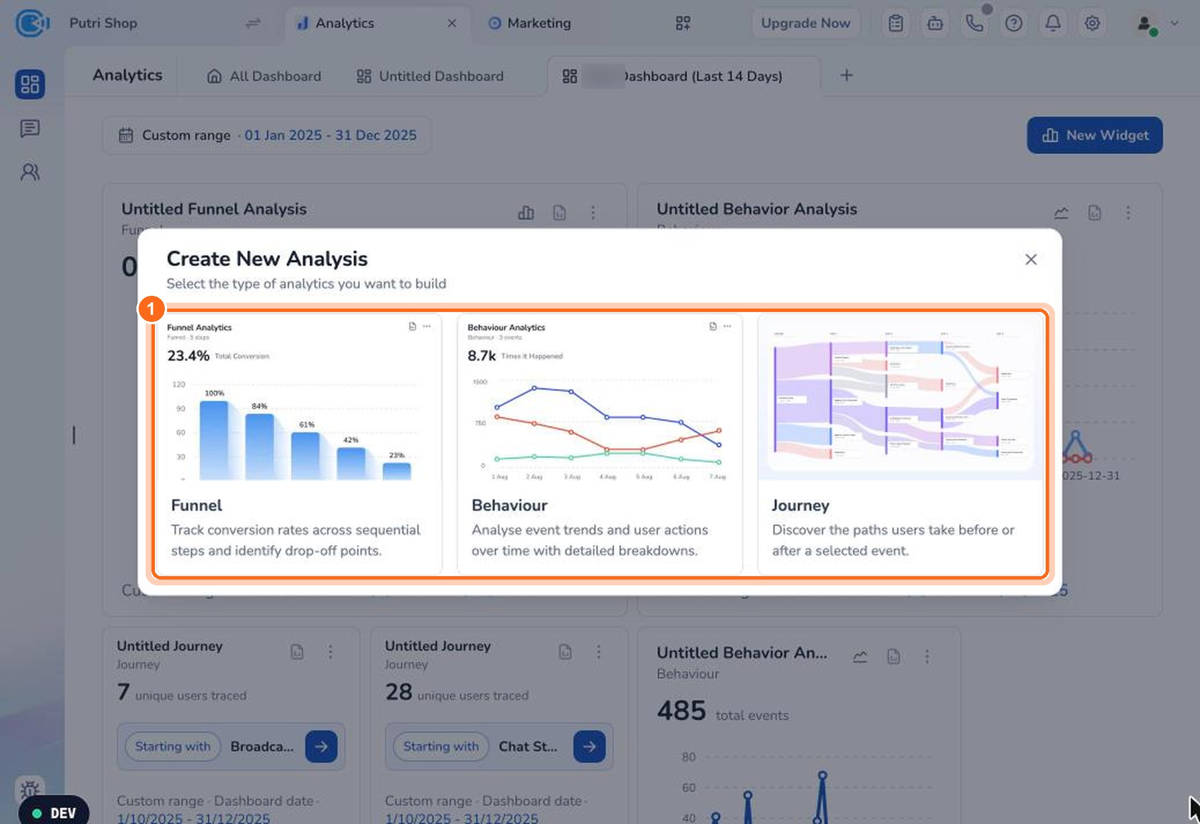
Task: Open the chatbot robot icon
Action: [935, 23]
